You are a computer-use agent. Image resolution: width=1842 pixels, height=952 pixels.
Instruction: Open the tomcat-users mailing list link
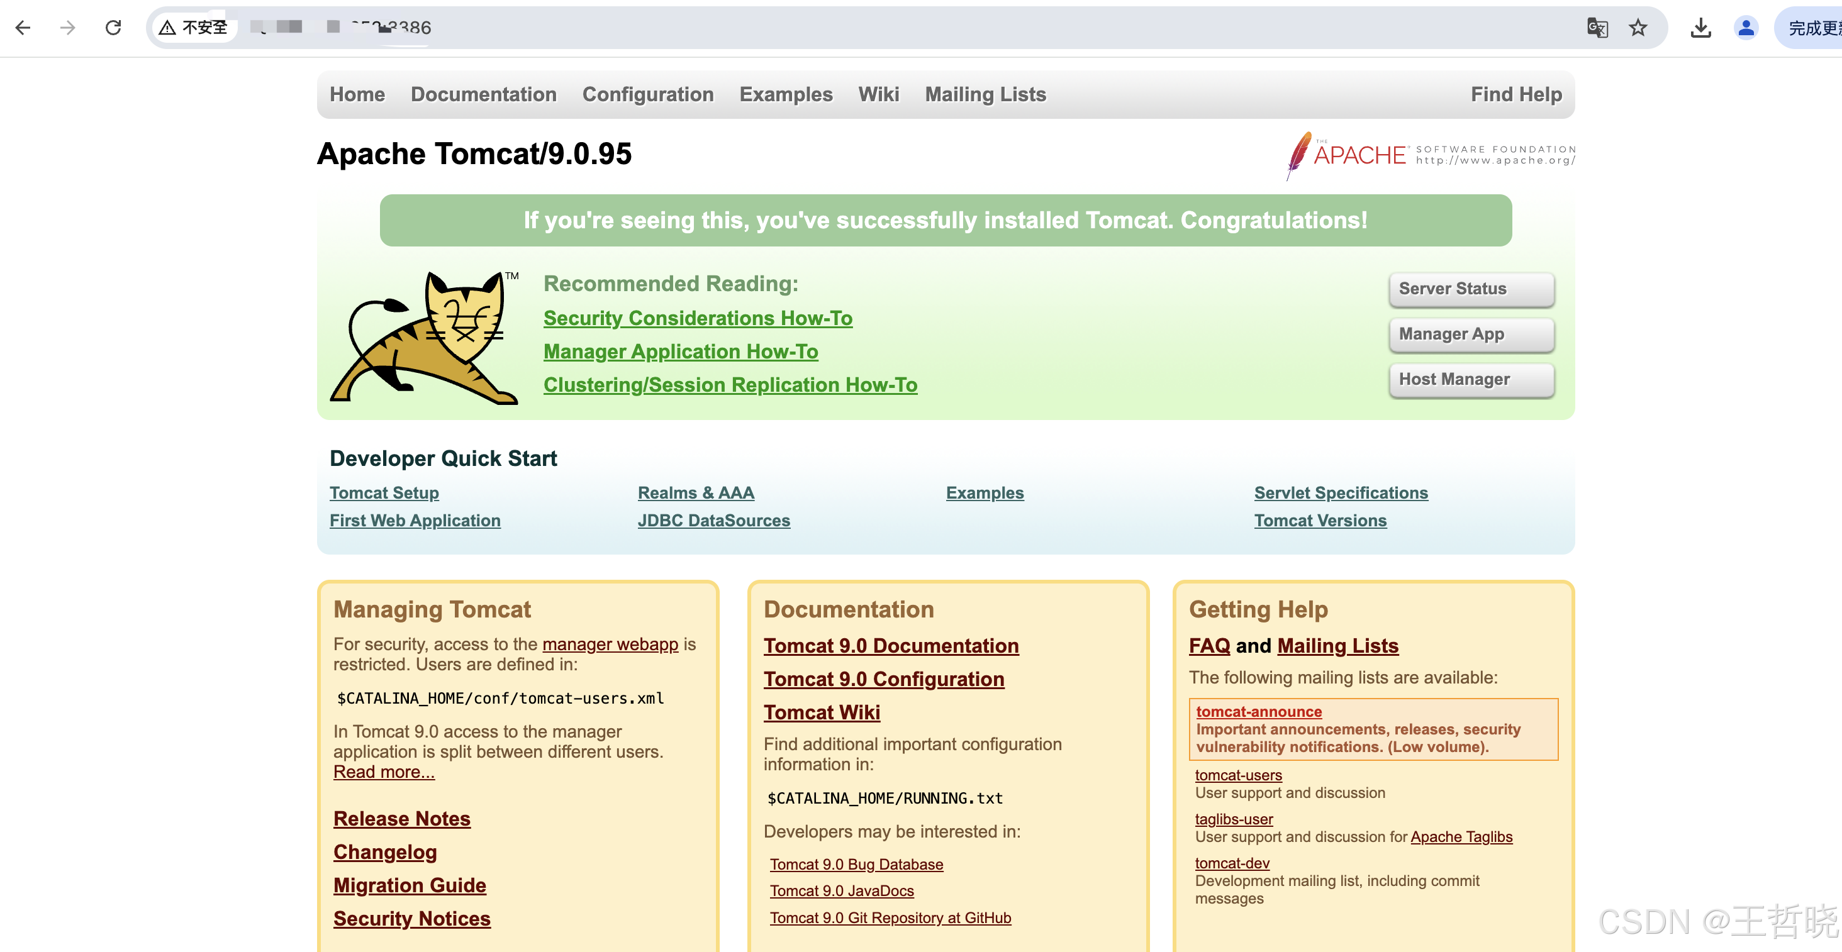[1239, 775]
